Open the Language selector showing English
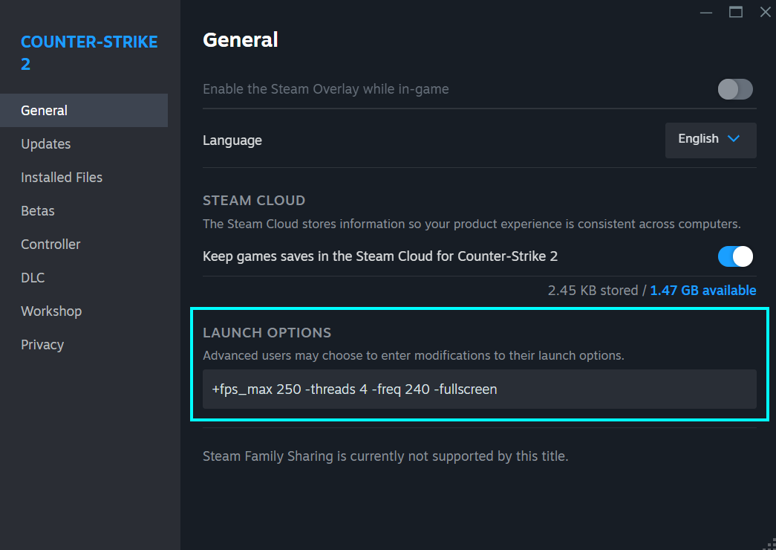776x550 pixels. coord(710,139)
